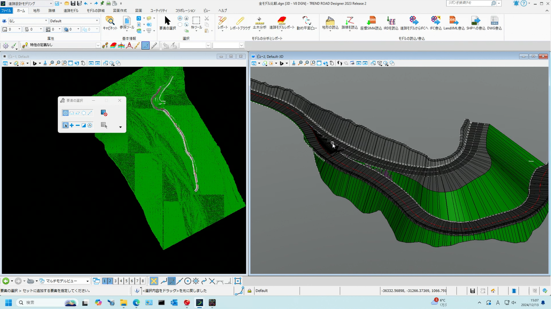Open the 道路モデル ribbon tab

[x=71, y=10]
